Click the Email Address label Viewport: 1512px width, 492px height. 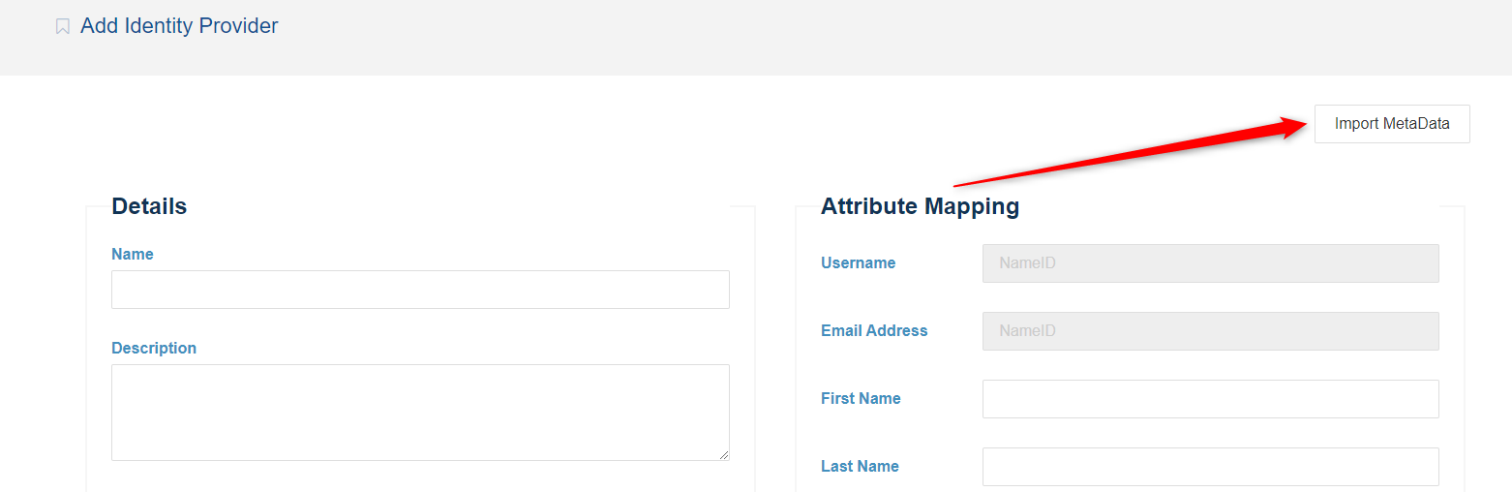(x=874, y=330)
